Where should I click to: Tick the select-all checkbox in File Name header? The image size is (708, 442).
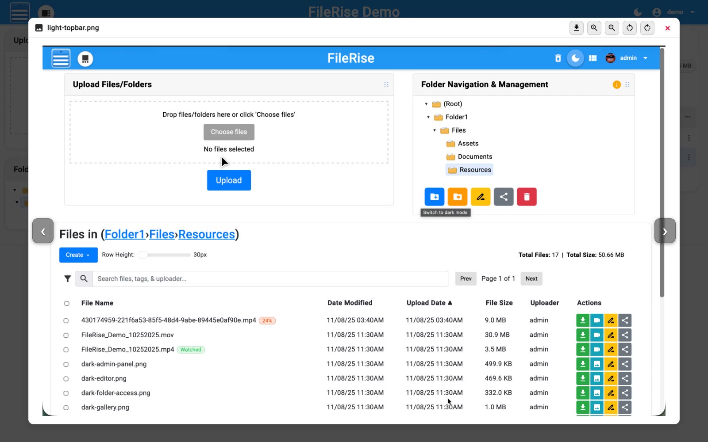tap(67, 303)
